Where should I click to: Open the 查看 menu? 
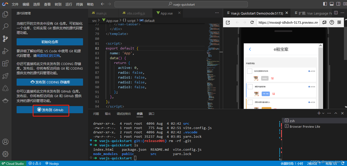point(47,4)
